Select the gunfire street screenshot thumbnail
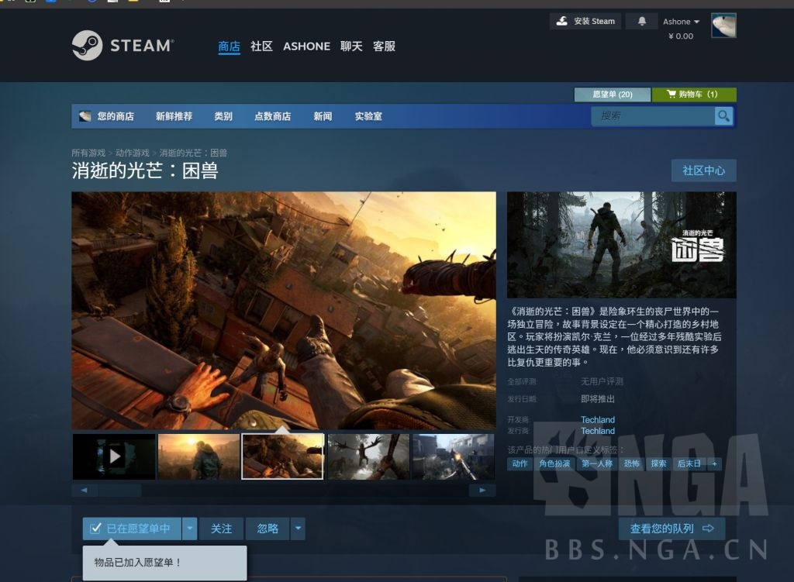 (x=453, y=456)
